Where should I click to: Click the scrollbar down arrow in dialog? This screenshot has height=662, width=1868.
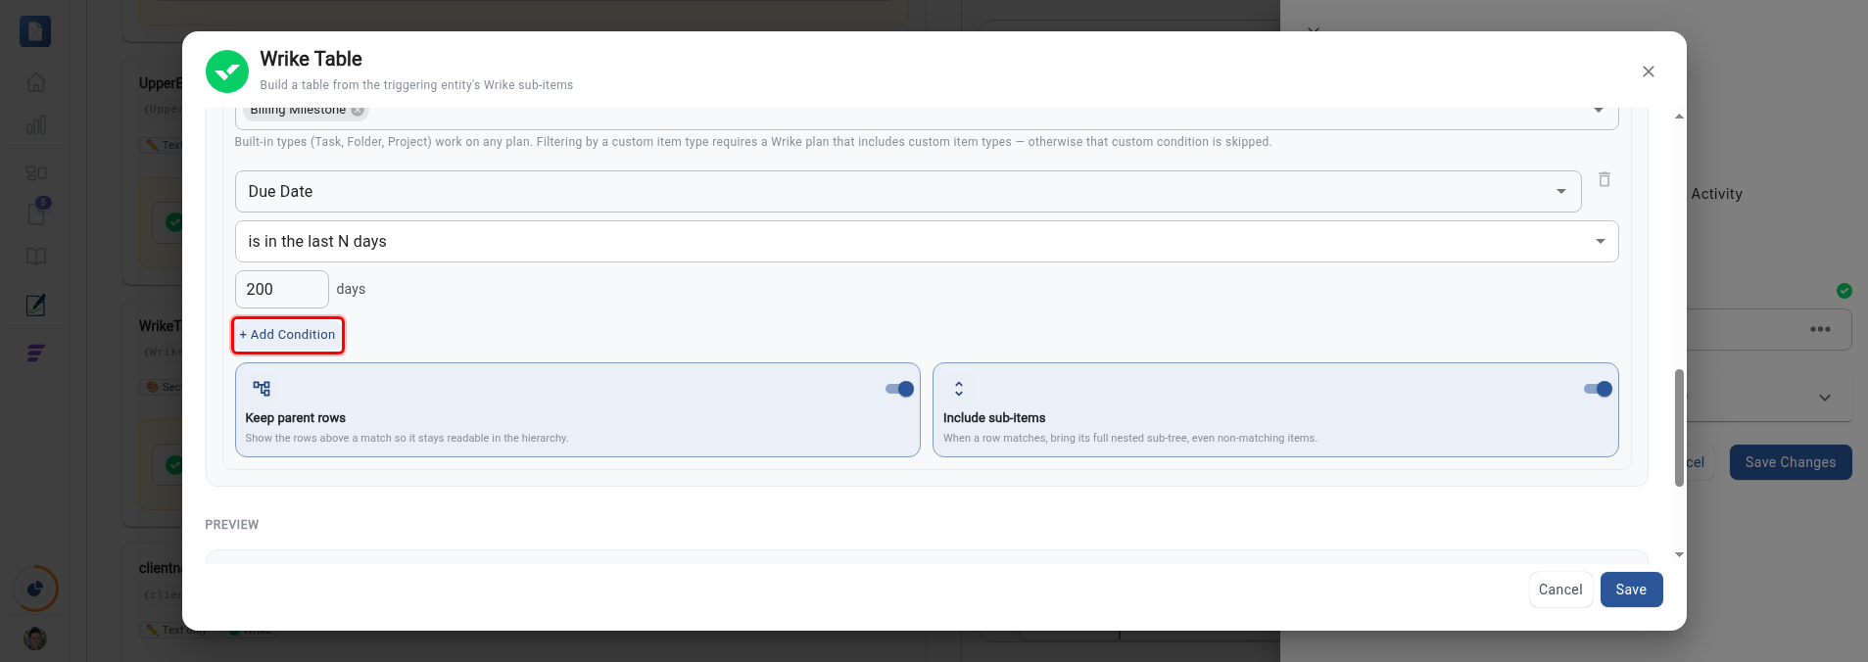click(1679, 554)
